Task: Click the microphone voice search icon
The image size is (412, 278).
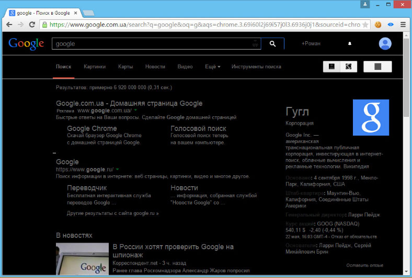Action: (x=255, y=44)
